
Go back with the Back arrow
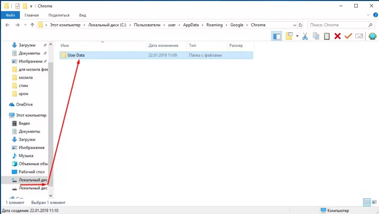[8, 25]
